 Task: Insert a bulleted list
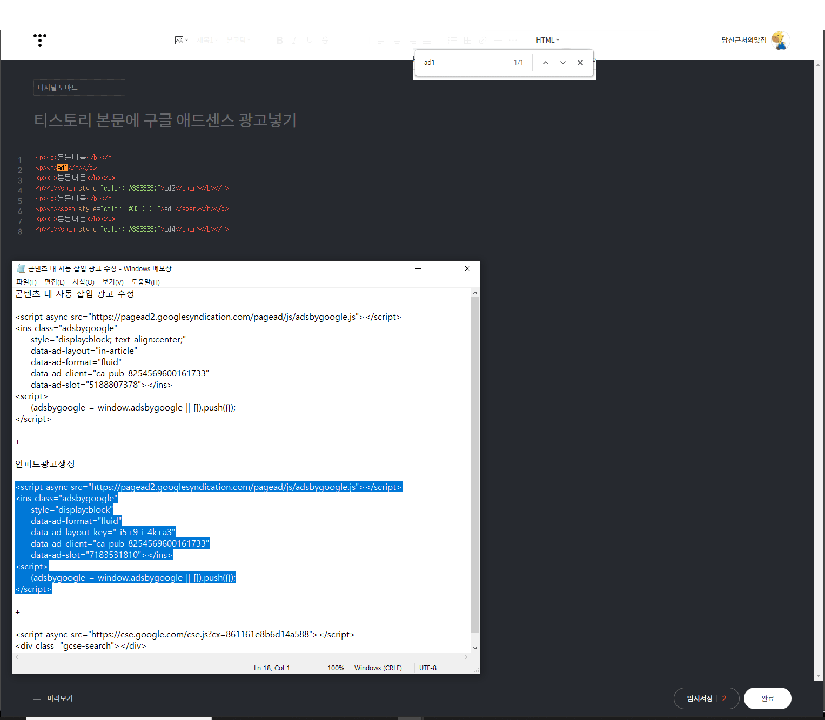pyautogui.click(x=452, y=40)
